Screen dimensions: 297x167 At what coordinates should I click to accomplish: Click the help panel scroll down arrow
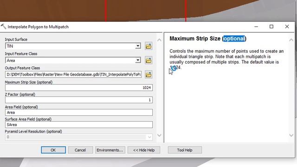(291, 135)
